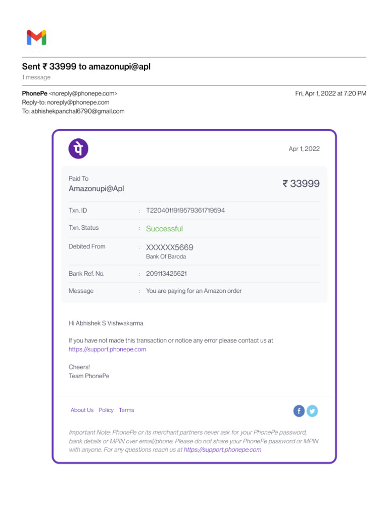Click the ₹ 33999 amount in receipt

(301, 183)
